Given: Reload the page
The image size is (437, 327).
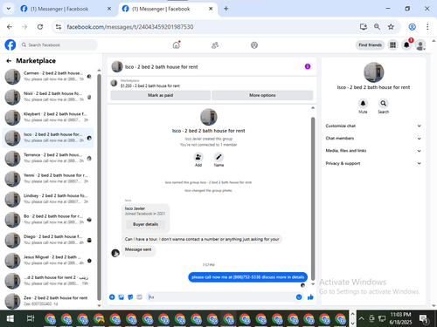Looking at the screenshot, I should click(x=40, y=27).
